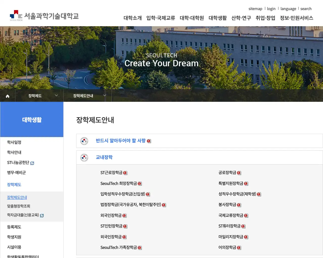
Task: Open the 국제교류장학금 scholarship link
Action: pos(231,215)
